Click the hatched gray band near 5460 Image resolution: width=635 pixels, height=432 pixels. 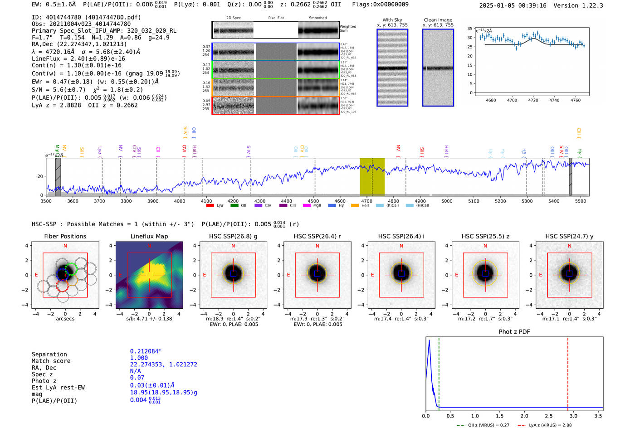pyautogui.click(x=571, y=177)
